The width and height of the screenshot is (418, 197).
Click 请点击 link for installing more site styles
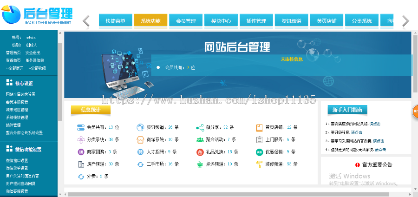tap(374, 124)
